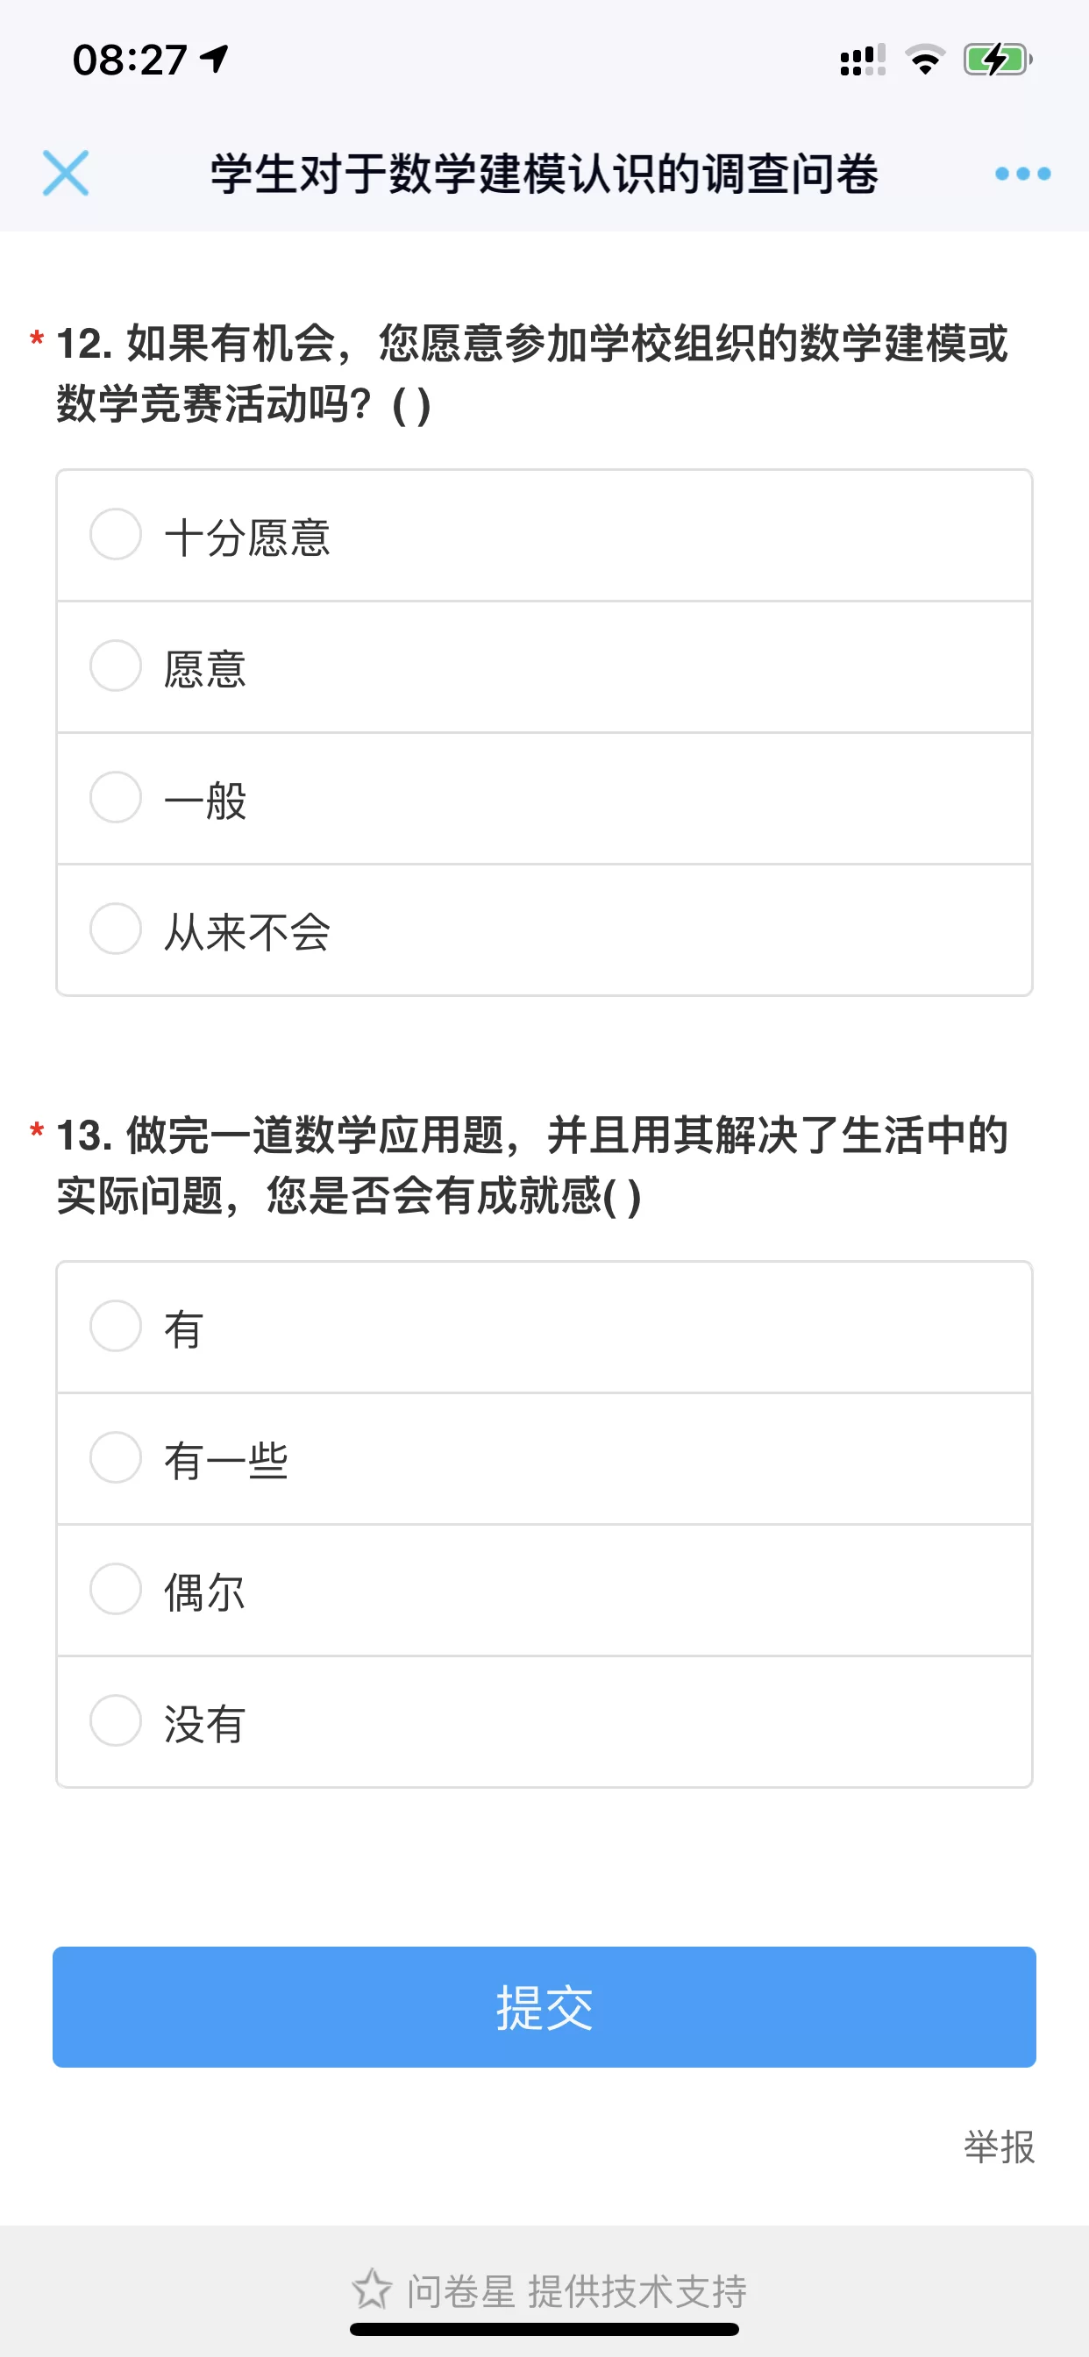Pick 从来不会 for question 12

tap(117, 929)
